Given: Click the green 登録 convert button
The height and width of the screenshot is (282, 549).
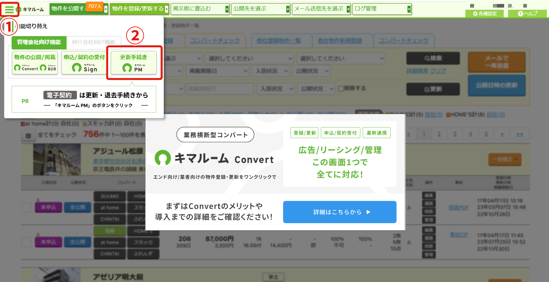Looking at the screenshot, I should click(x=109, y=231).
